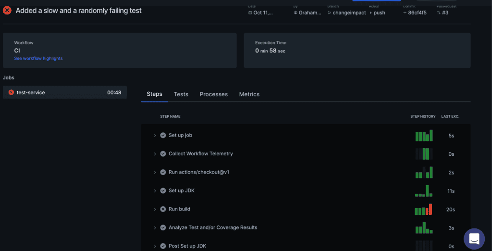492x251 pixels.
Task: Click the failed X icon for Run build
Action: [163, 209]
